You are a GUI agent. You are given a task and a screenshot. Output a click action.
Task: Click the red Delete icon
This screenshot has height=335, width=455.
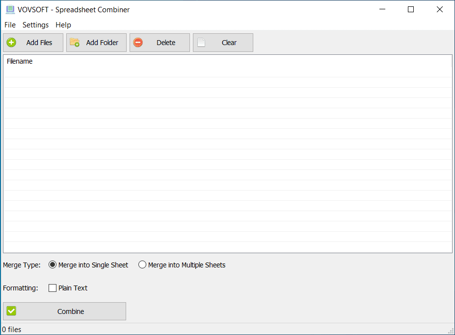(x=138, y=43)
